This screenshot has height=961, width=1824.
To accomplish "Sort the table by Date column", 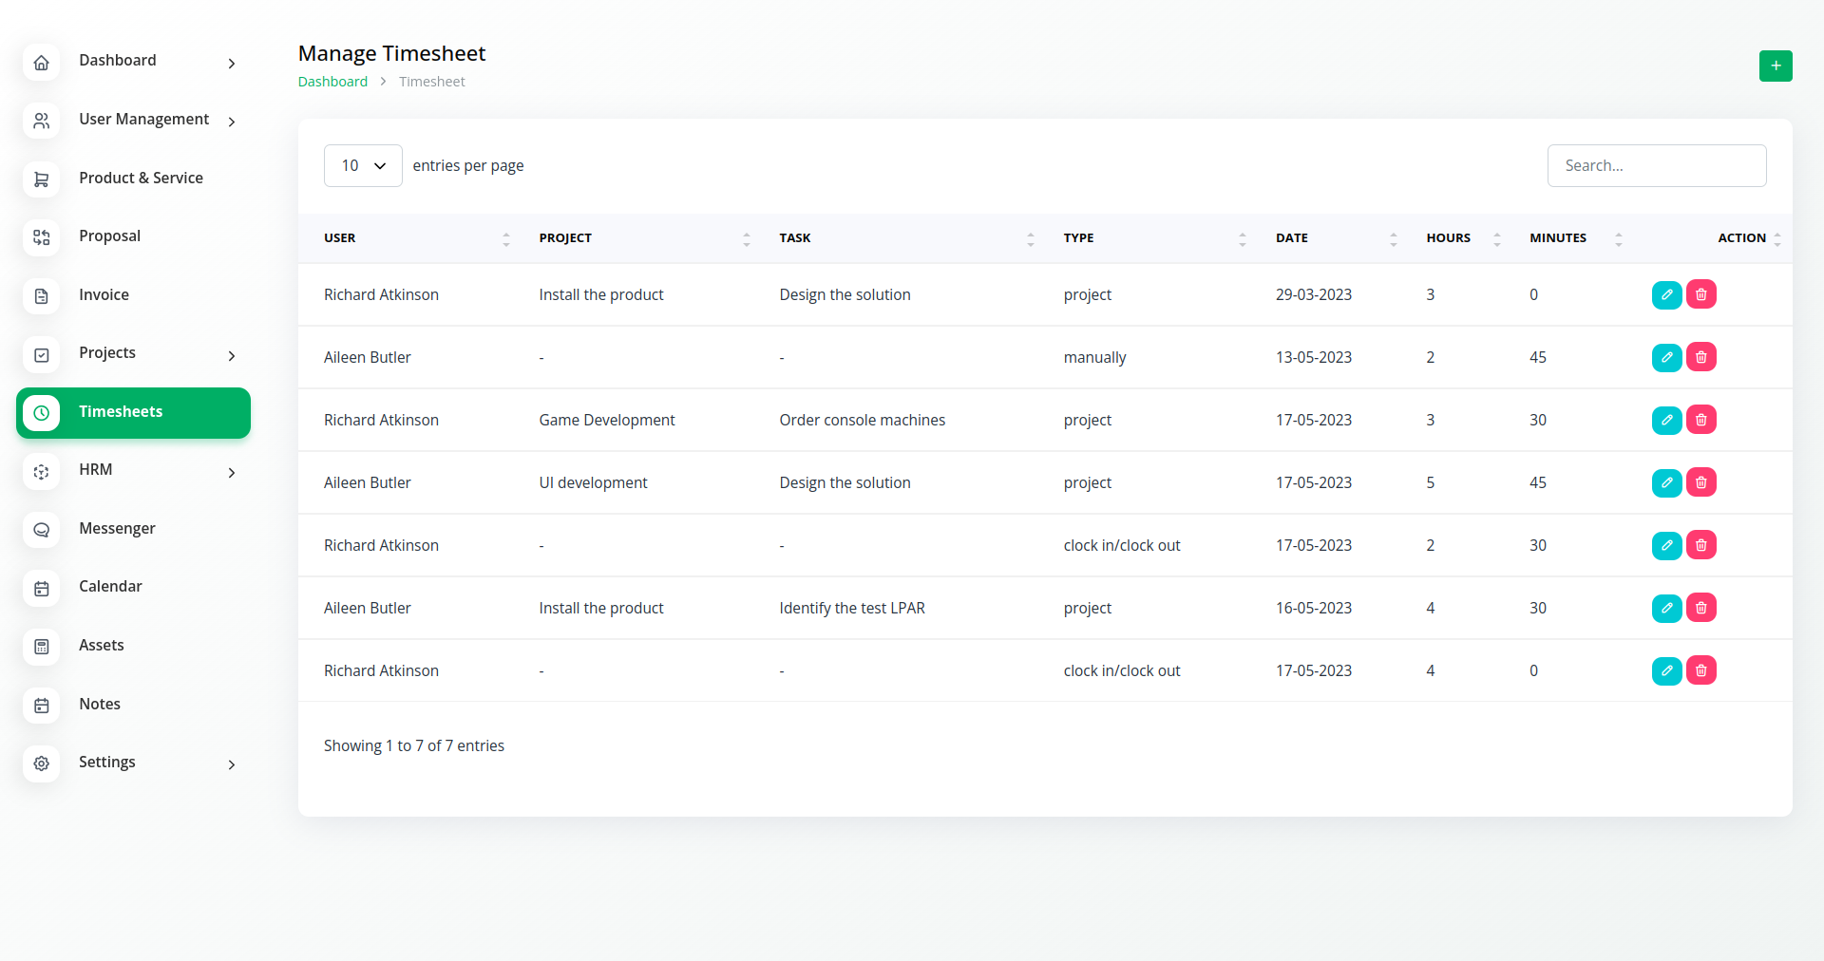I will 1292,238.
